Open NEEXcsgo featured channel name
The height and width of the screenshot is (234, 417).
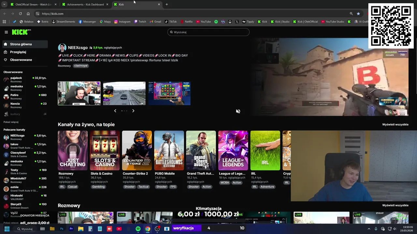[x=78, y=47]
